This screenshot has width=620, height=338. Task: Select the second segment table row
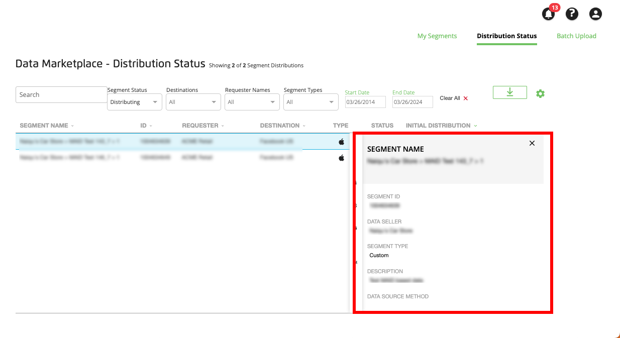click(182, 158)
